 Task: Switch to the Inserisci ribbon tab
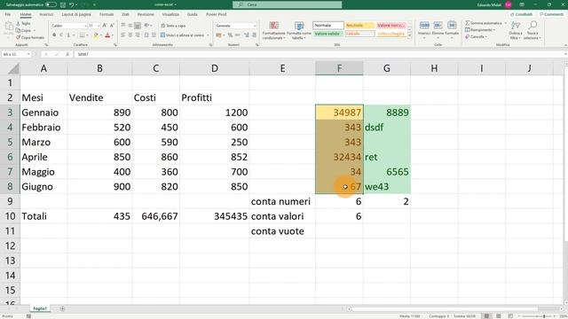[46, 14]
